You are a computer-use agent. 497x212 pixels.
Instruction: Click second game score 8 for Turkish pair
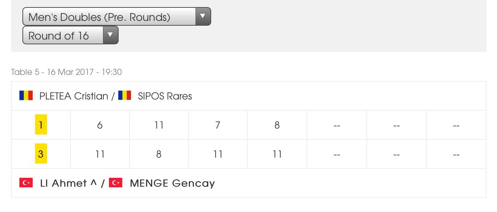pyautogui.click(x=159, y=154)
